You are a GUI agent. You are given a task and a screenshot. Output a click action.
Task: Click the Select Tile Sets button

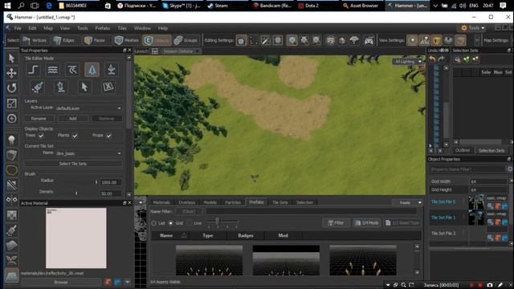point(73,164)
